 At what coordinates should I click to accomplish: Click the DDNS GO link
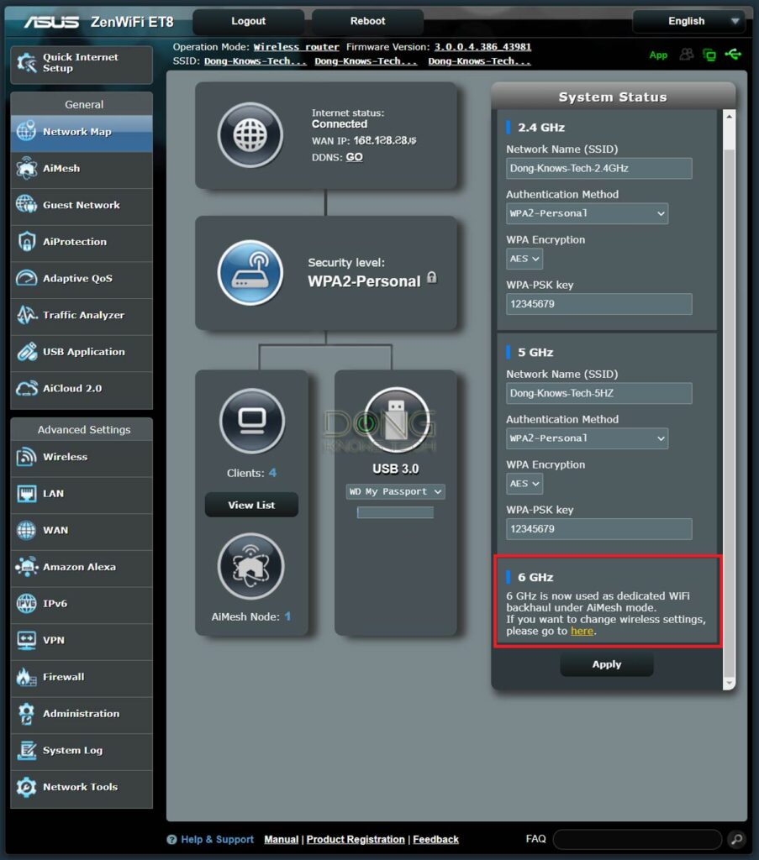[354, 157]
